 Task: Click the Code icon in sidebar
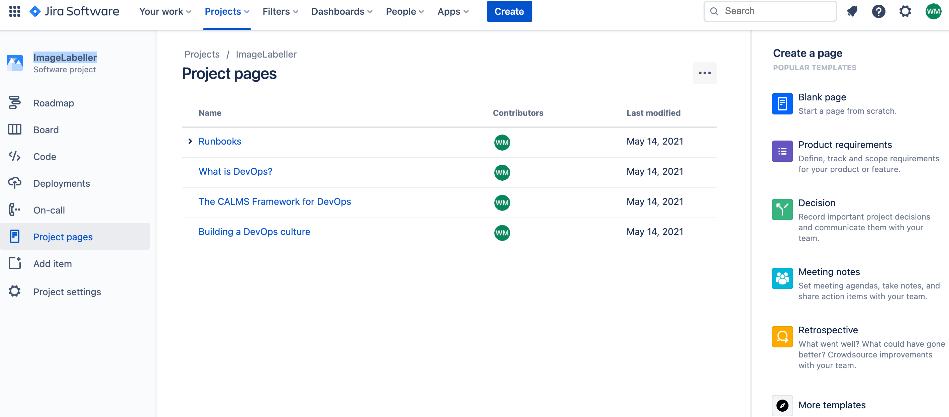point(14,156)
